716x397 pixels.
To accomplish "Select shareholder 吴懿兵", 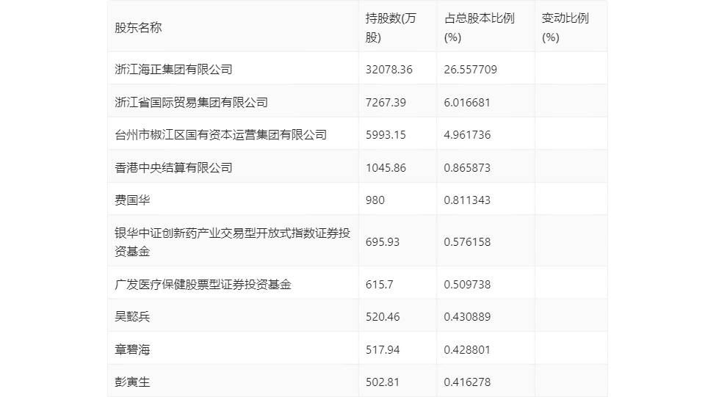I will click(x=132, y=317).
